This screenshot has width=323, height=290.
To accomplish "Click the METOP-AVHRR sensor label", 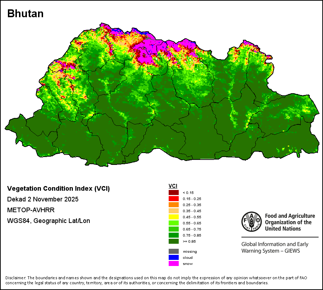I will pos(31,210).
